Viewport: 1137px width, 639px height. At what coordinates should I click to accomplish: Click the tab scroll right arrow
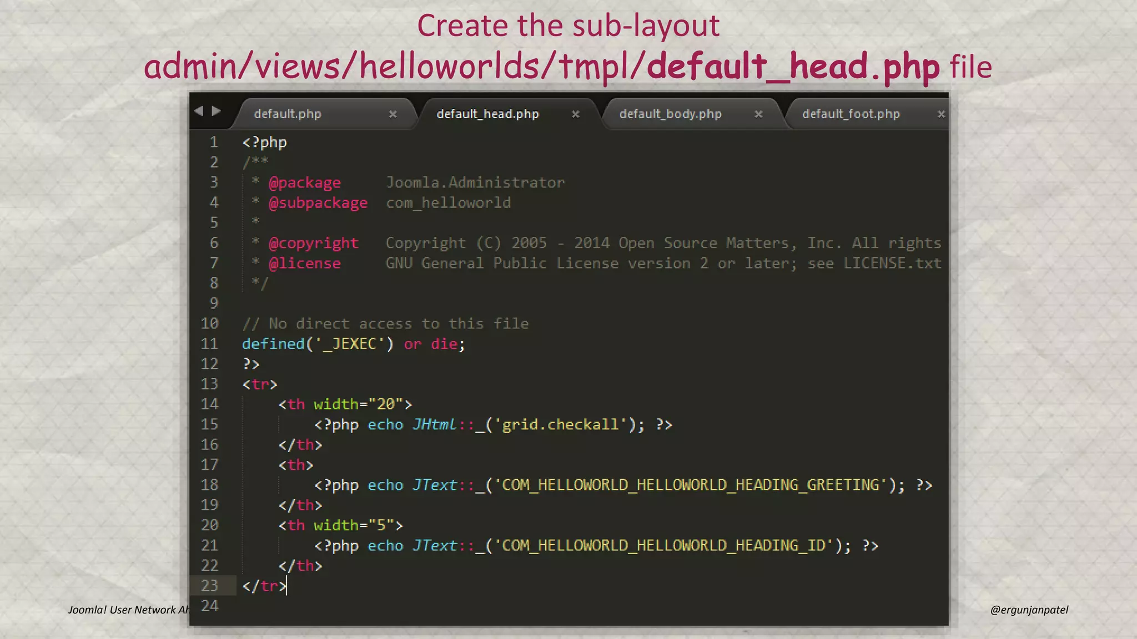pyautogui.click(x=217, y=111)
